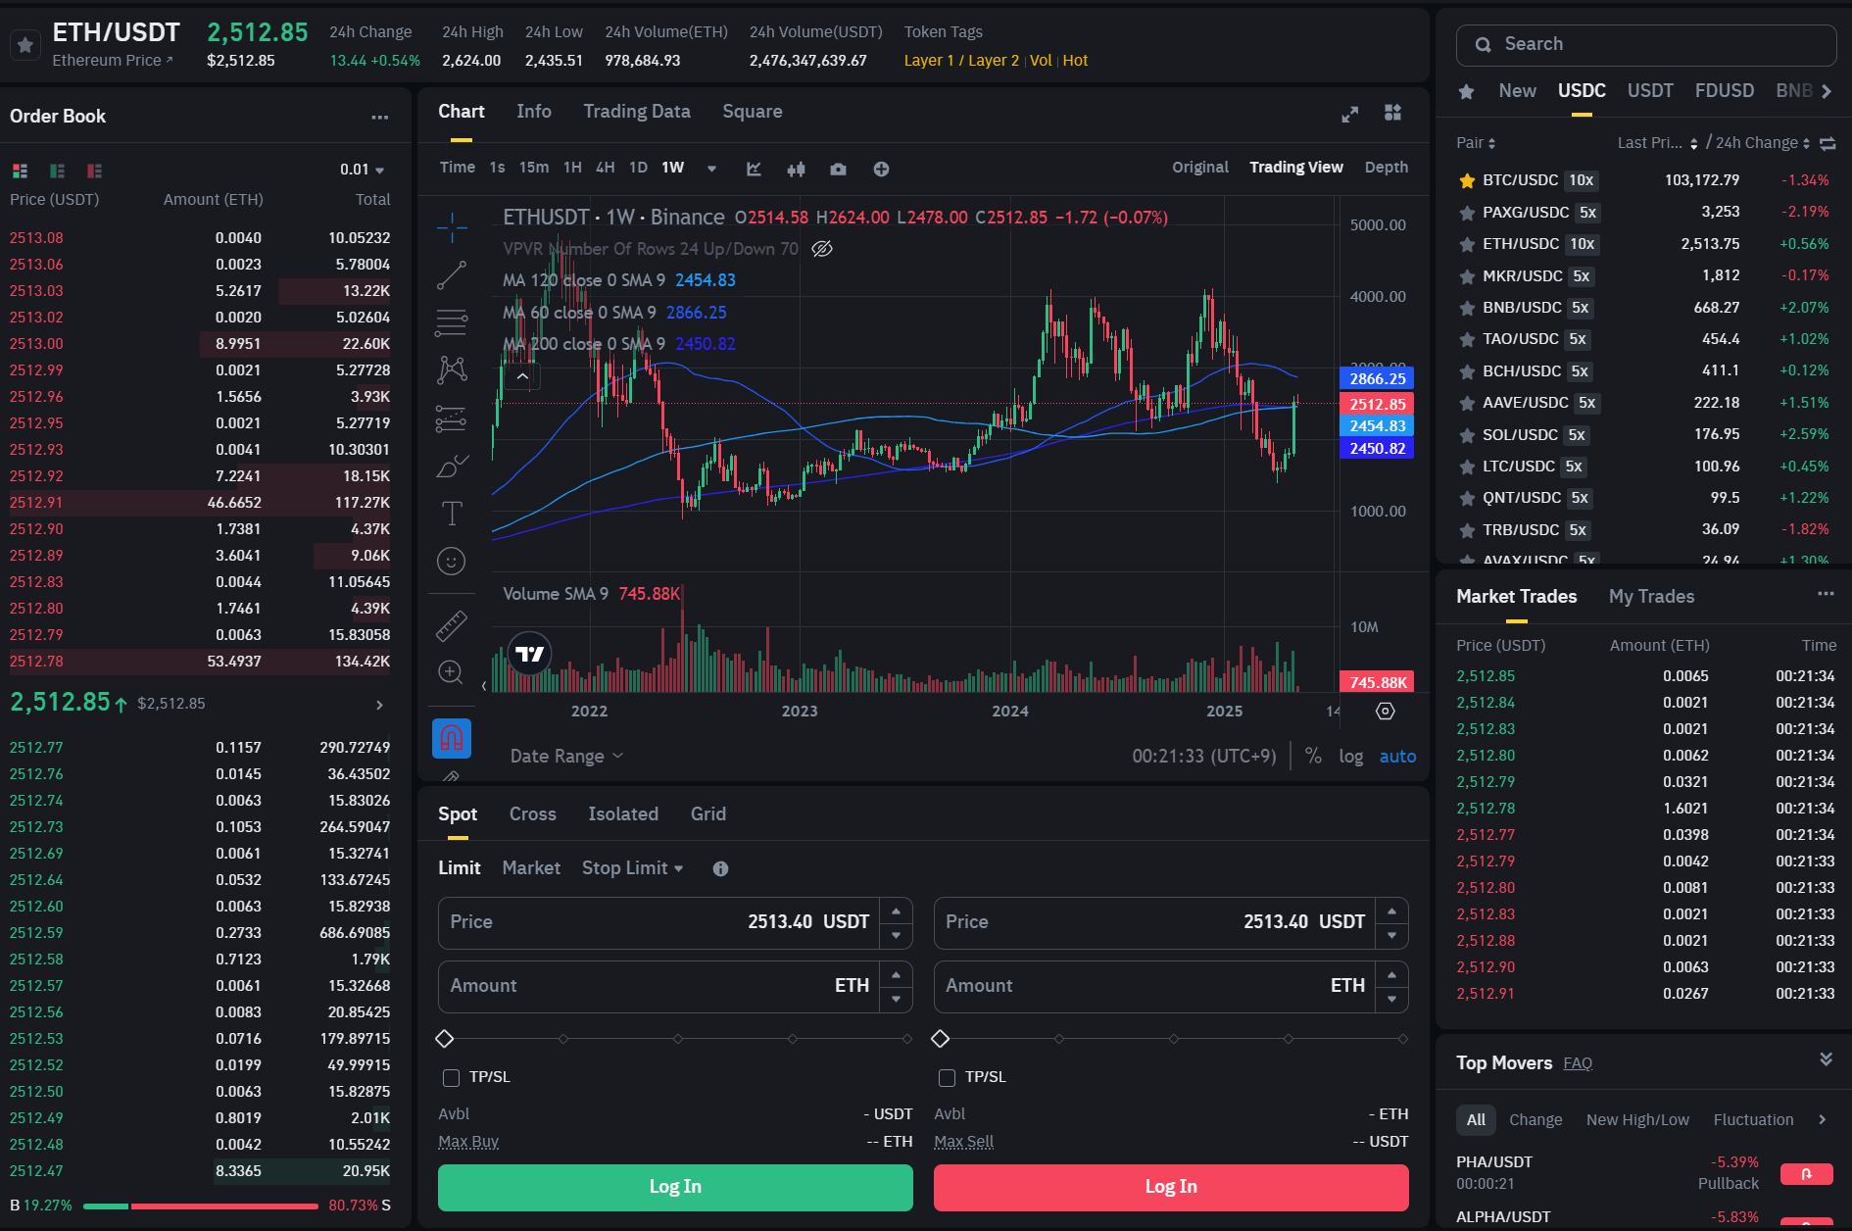Show sell orders only view
This screenshot has height=1231, width=1852.
tap(94, 171)
